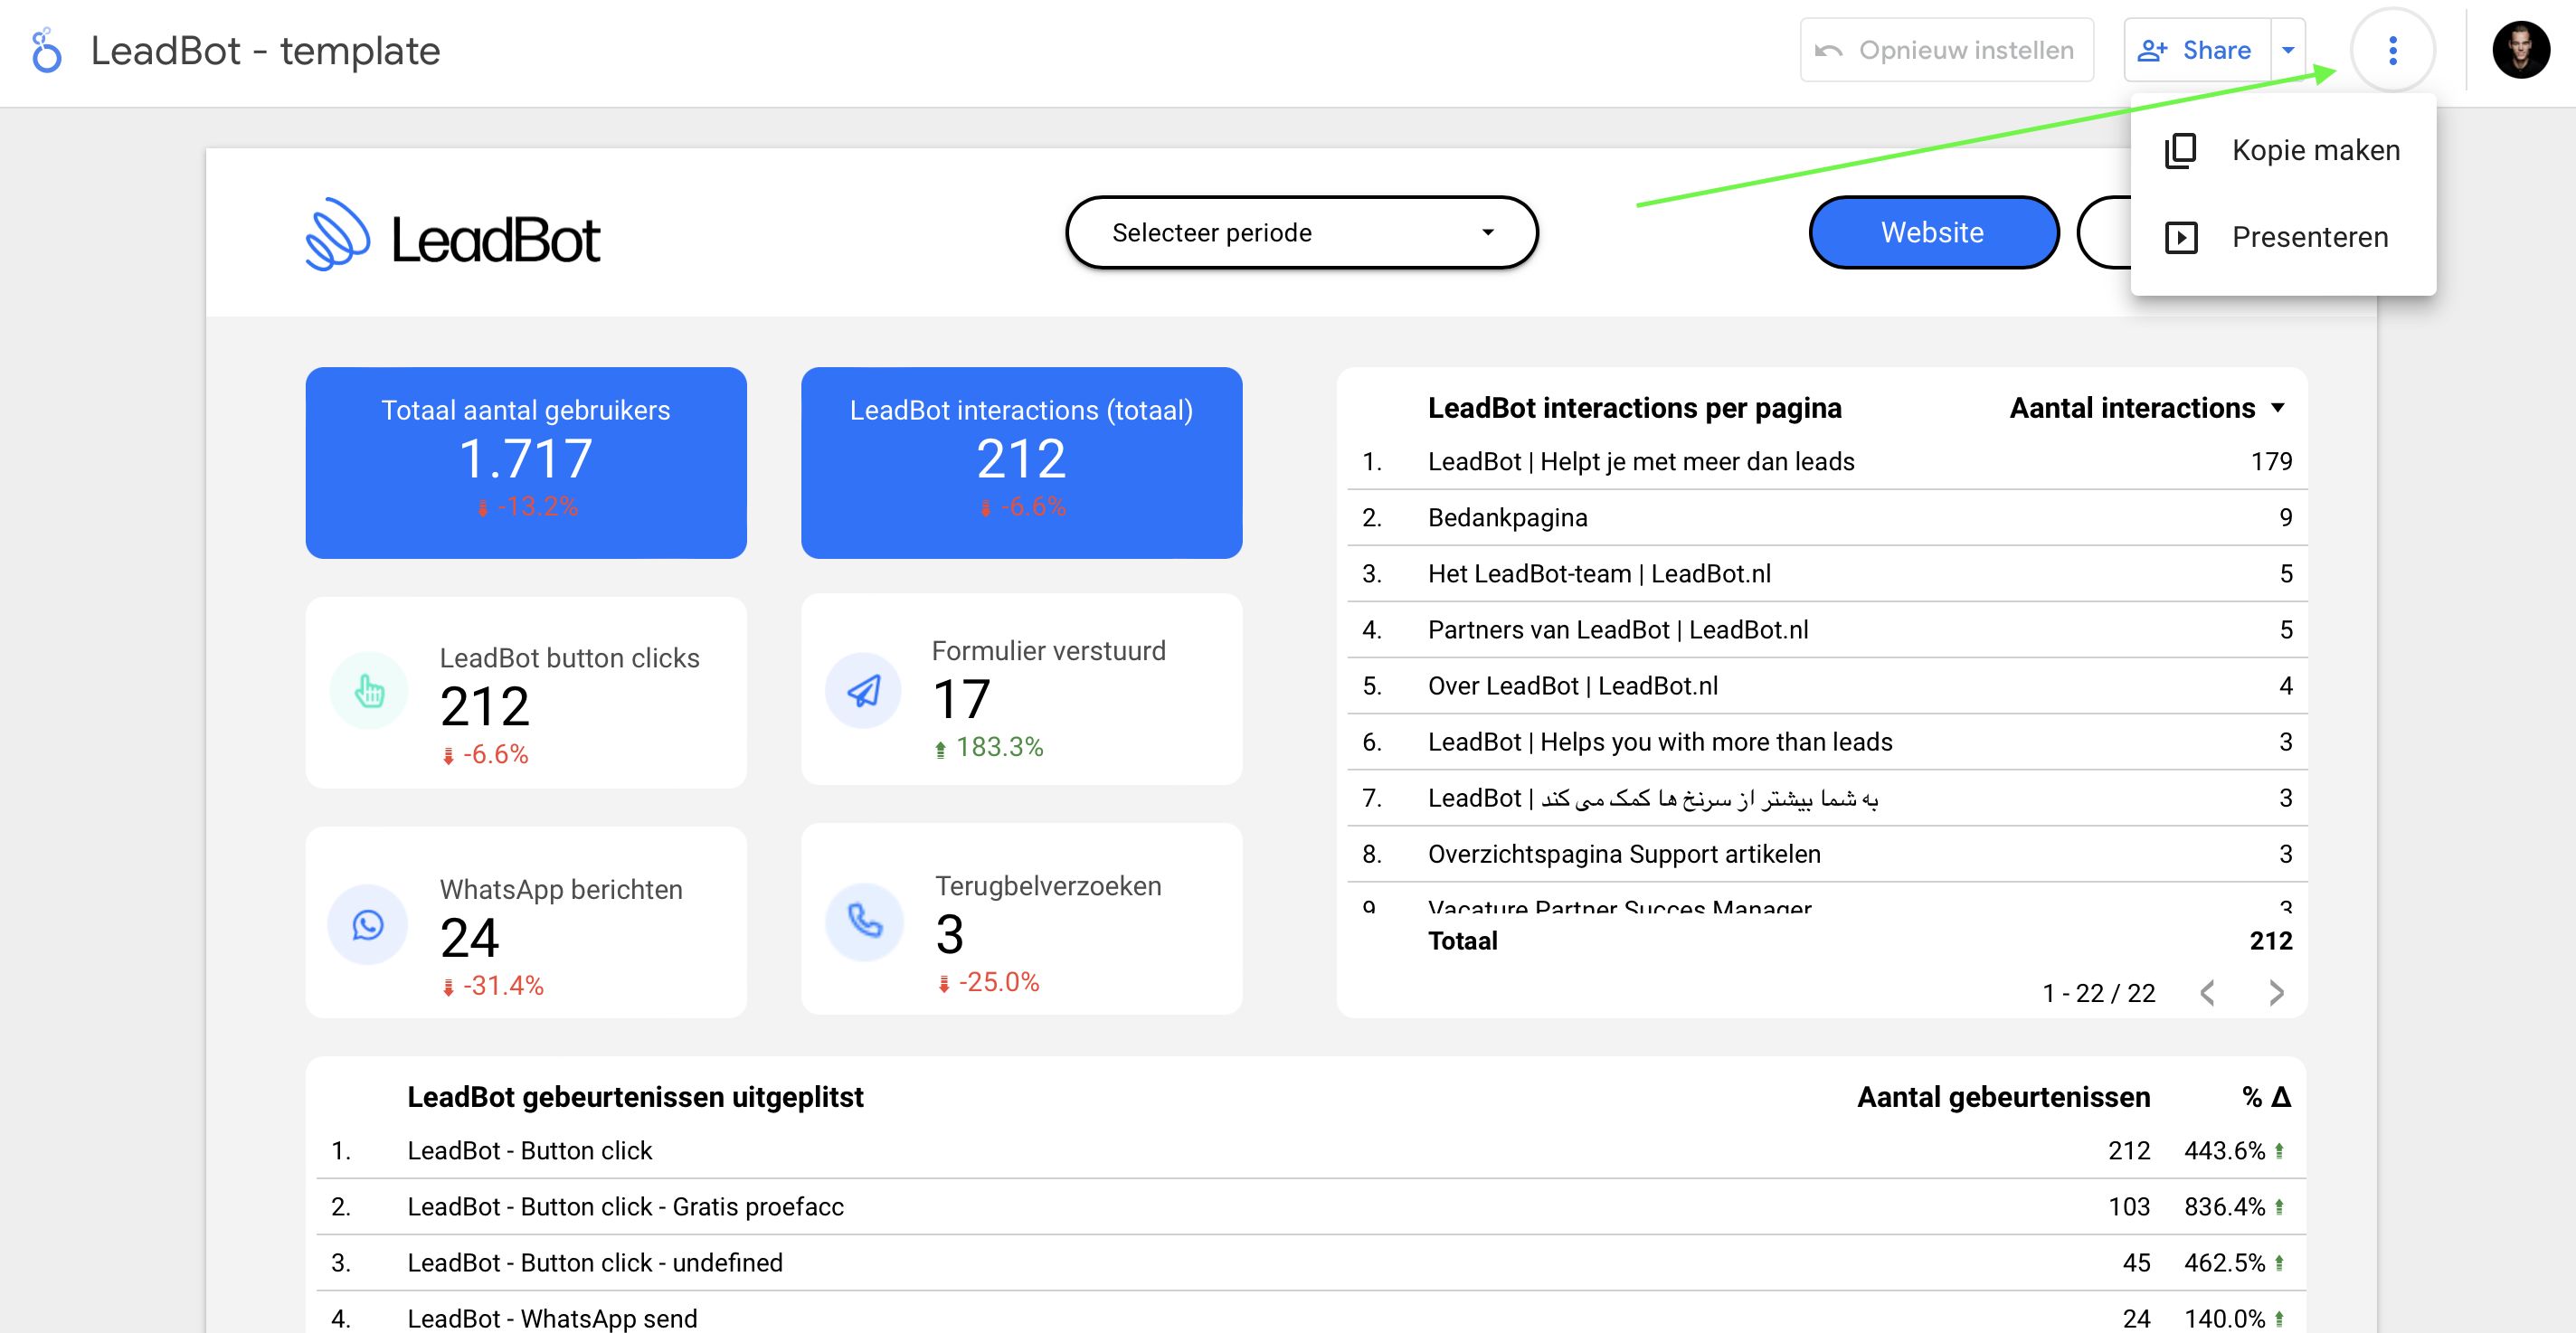2576x1333 pixels.
Task: Sort by Aantal interactions column arrow
Action: [2278, 408]
